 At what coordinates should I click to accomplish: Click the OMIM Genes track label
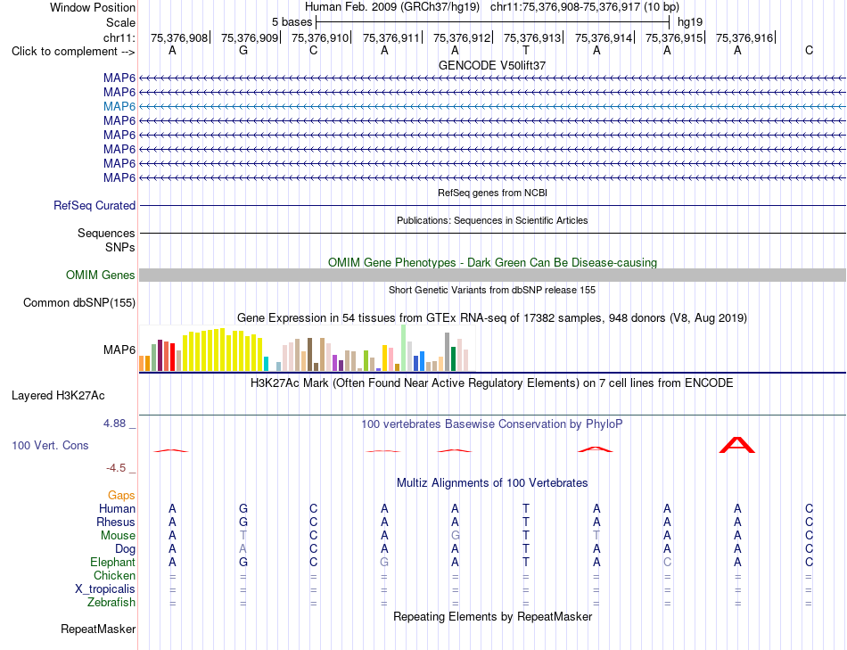[101, 275]
